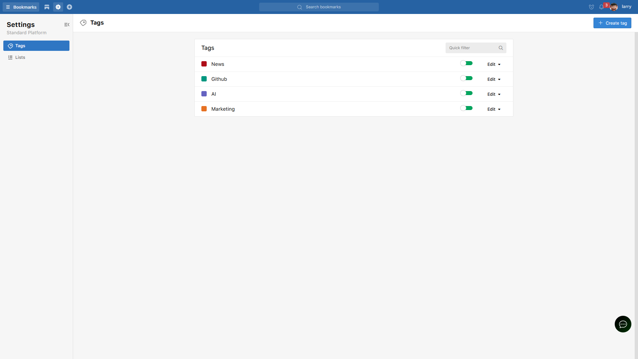Open the Edit dropdown for Marketing
The image size is (638, 359).
(x=494, y=109)
